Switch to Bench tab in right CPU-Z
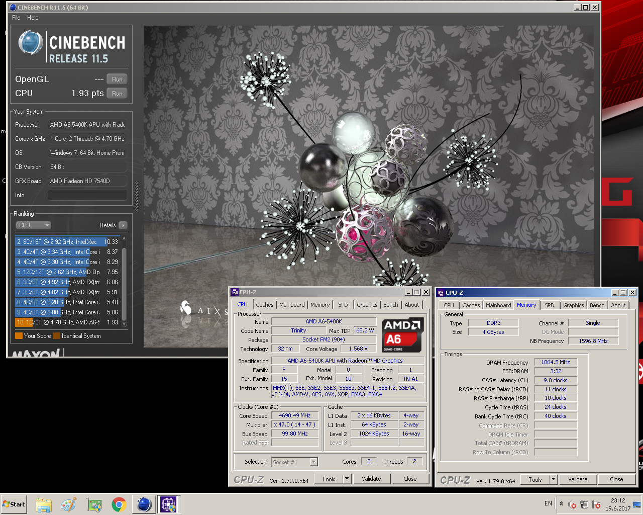This screenshot has width=643, height=515. pos(597,305)
